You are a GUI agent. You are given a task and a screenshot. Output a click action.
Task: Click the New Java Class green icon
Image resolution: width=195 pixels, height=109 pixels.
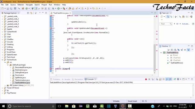[x=27, y=8]
